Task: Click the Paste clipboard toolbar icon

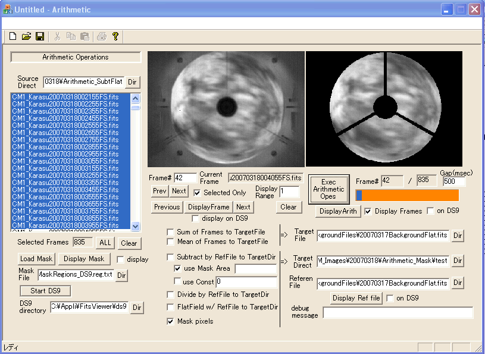Action: point(85,36)
